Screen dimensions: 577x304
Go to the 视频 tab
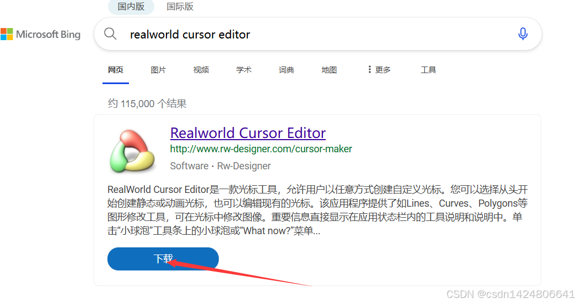click(201, 70)
